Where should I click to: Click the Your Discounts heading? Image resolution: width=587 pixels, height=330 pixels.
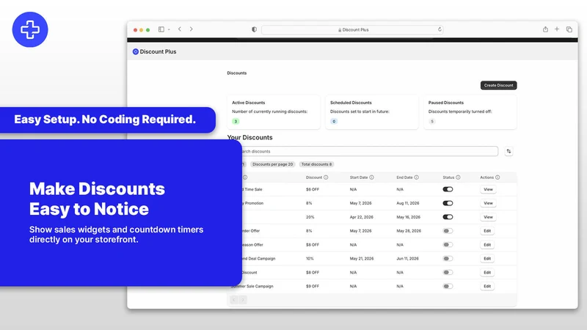pyautogui.click(x=249, y=137)
